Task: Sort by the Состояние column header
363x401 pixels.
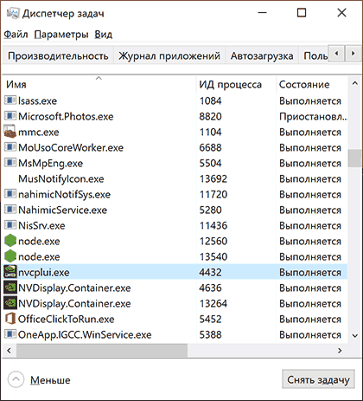Action: point(312,84)
